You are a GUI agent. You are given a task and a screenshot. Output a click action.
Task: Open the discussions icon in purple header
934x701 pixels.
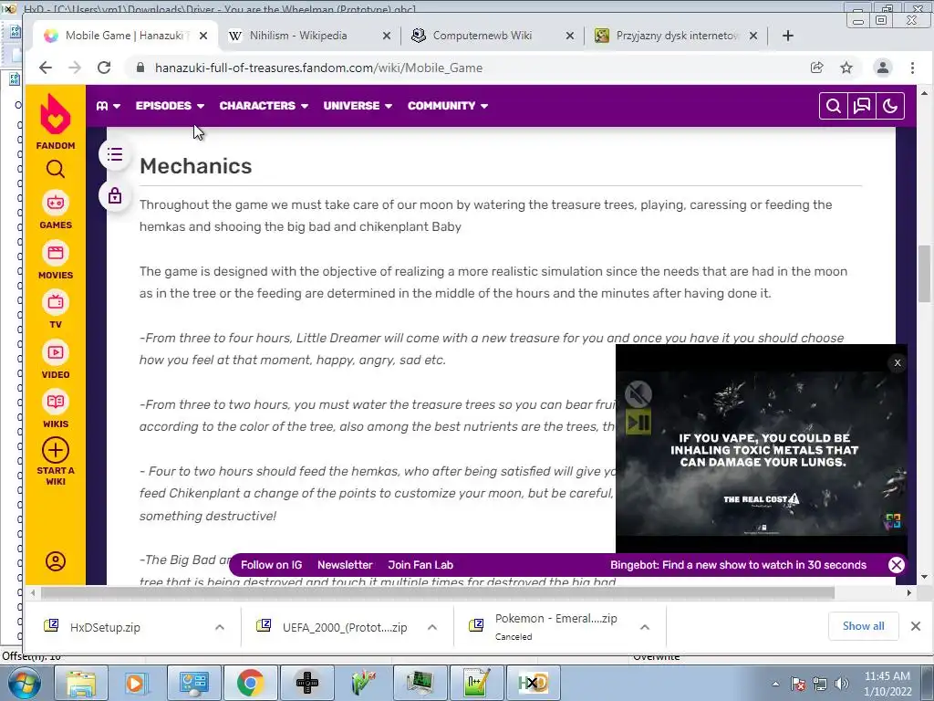[x=862, y=106]
